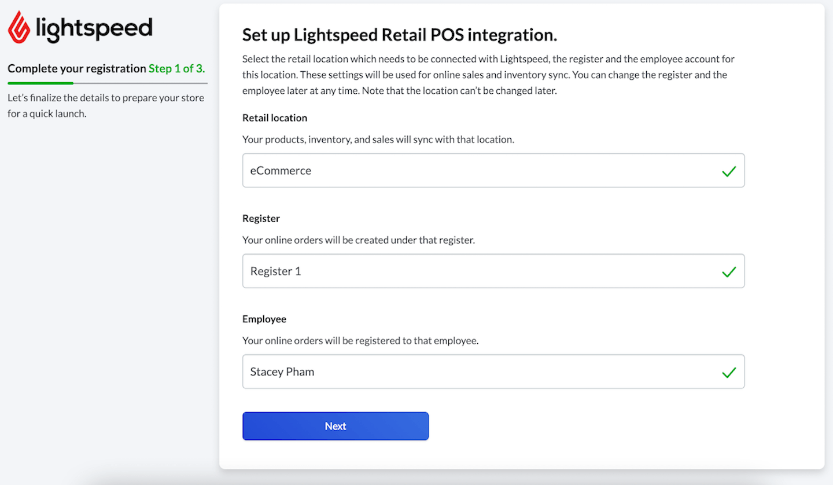Open the Register dropdown showing Register 1

click(493, 271)
